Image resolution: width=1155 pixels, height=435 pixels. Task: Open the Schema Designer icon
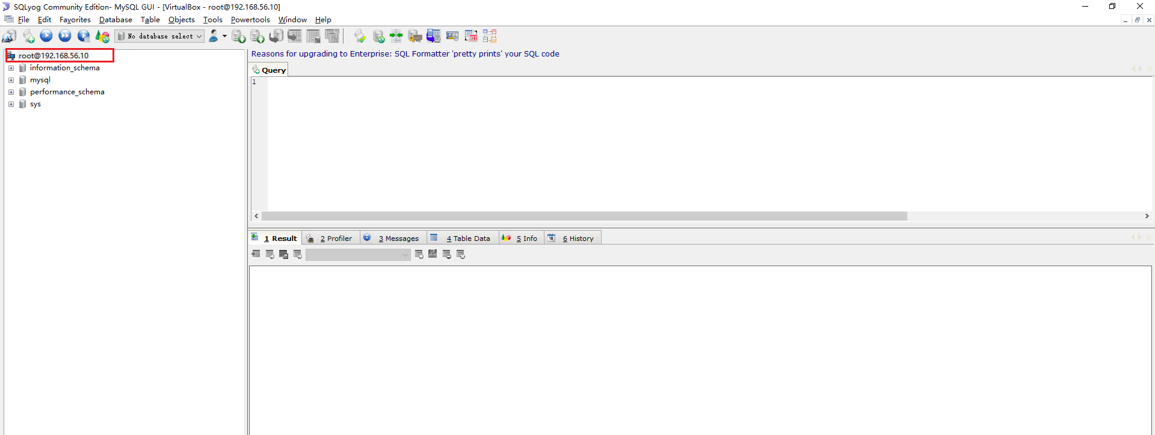point(490,36)
